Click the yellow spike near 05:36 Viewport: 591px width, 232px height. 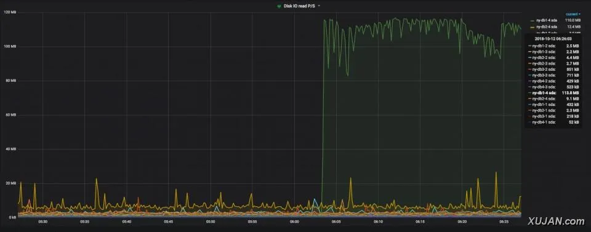click(x=96, y=179)
